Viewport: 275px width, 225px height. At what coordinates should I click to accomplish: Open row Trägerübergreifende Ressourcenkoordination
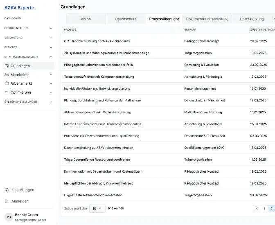pyautogui.click(x=168, y=160)
